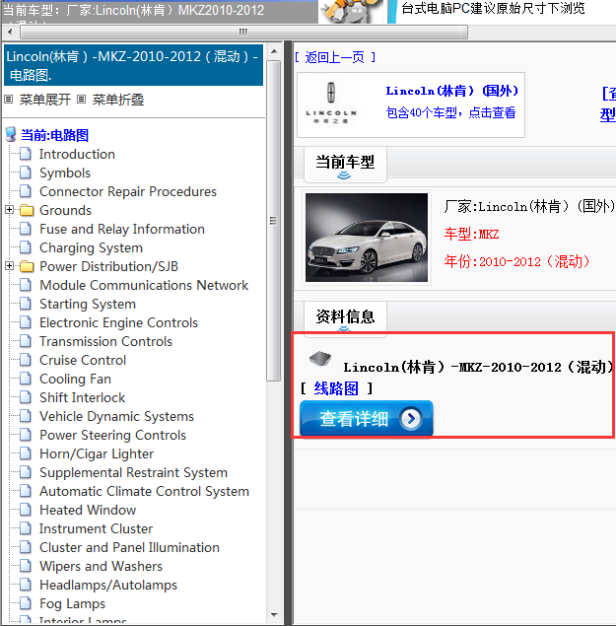Open Supplemental Restraint System

pyautogui.click(x=133, y=472)
